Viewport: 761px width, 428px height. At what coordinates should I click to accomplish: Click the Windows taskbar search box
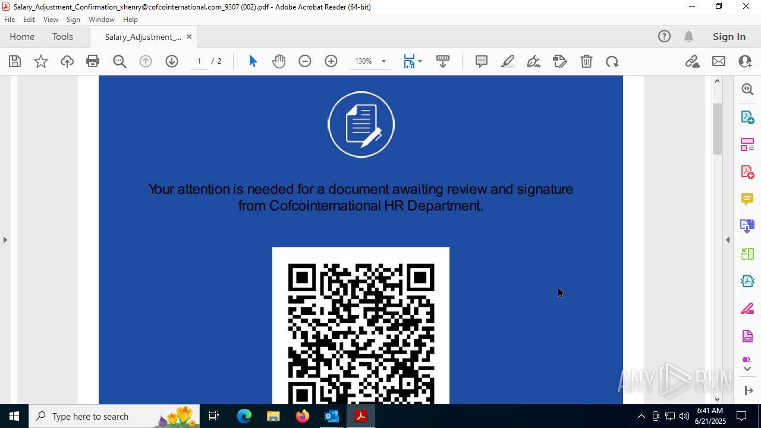(x=115, y=416)
